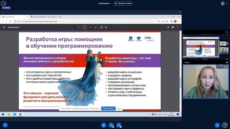Screen dimensions: 230x129
Task: Click the PDF zoom percentage field
Action: (90, 27)
